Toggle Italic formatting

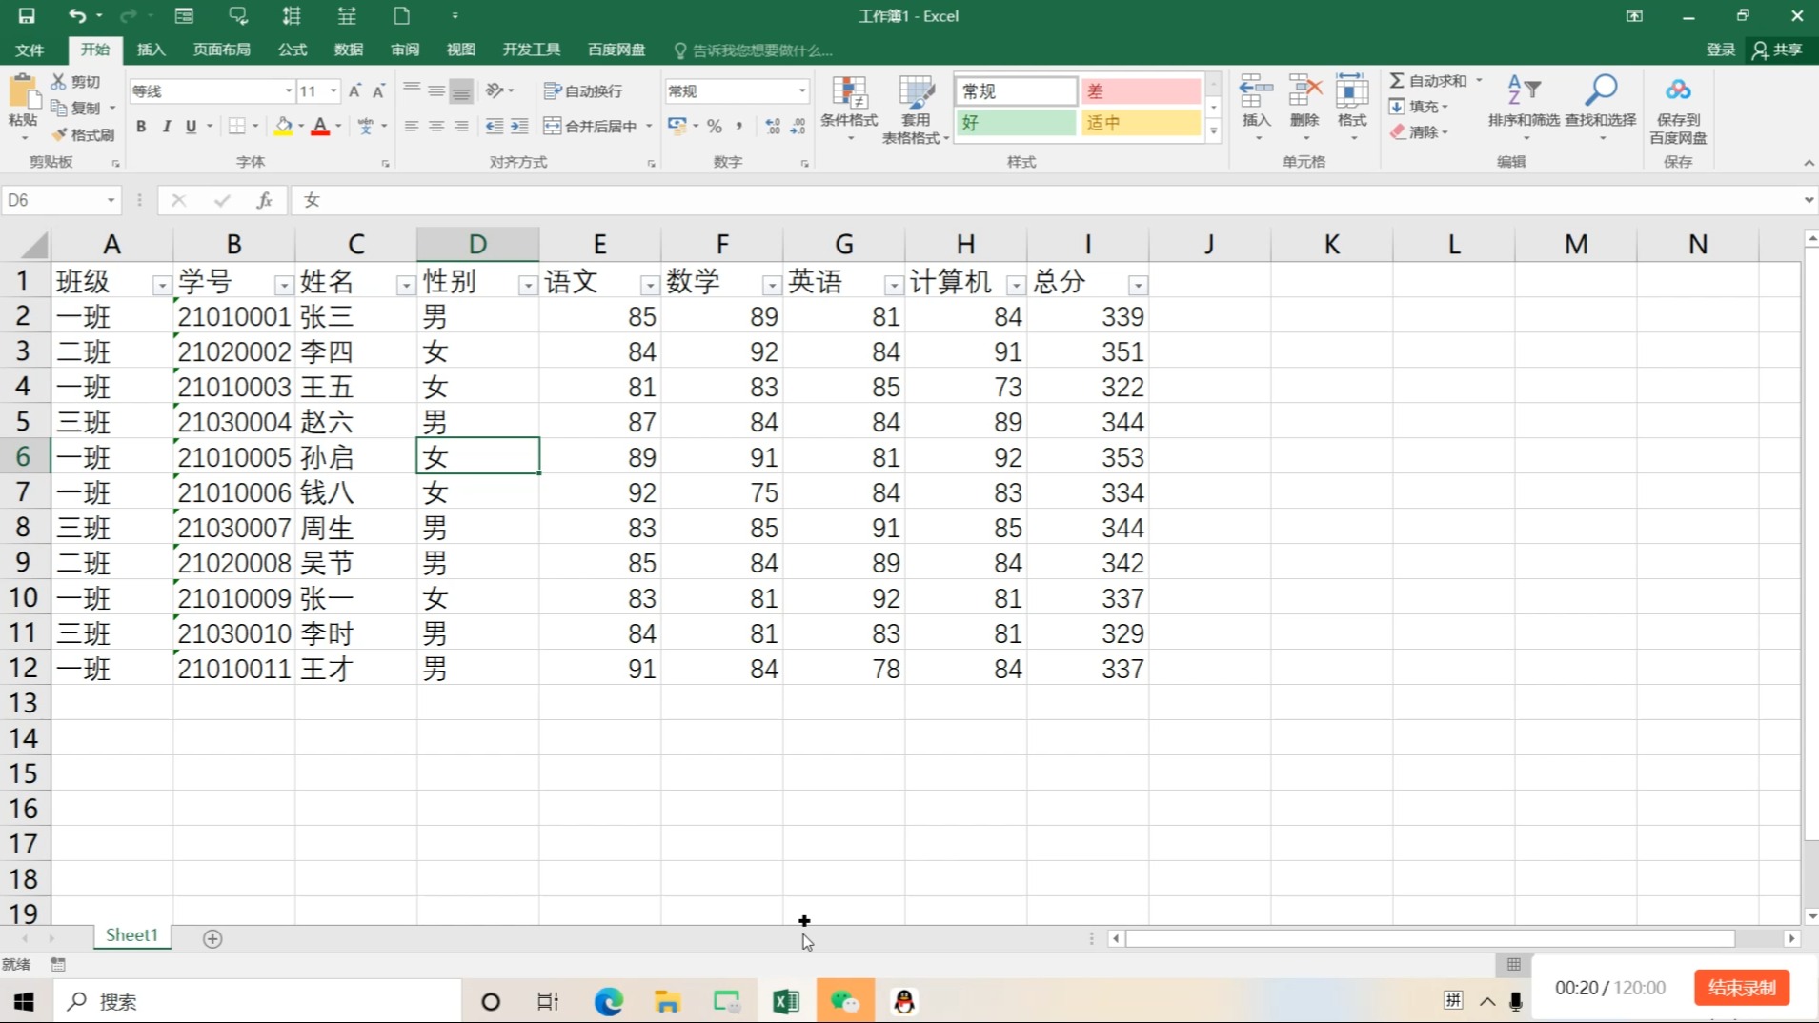click(166, 126)
